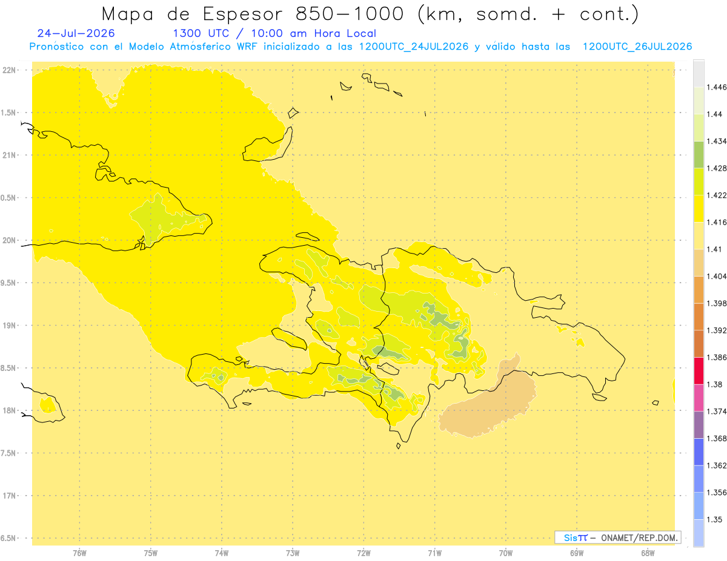Screen dimensions: 727x561
Task: Click the legend value 1.386
Action: click(x=718, y=357)
